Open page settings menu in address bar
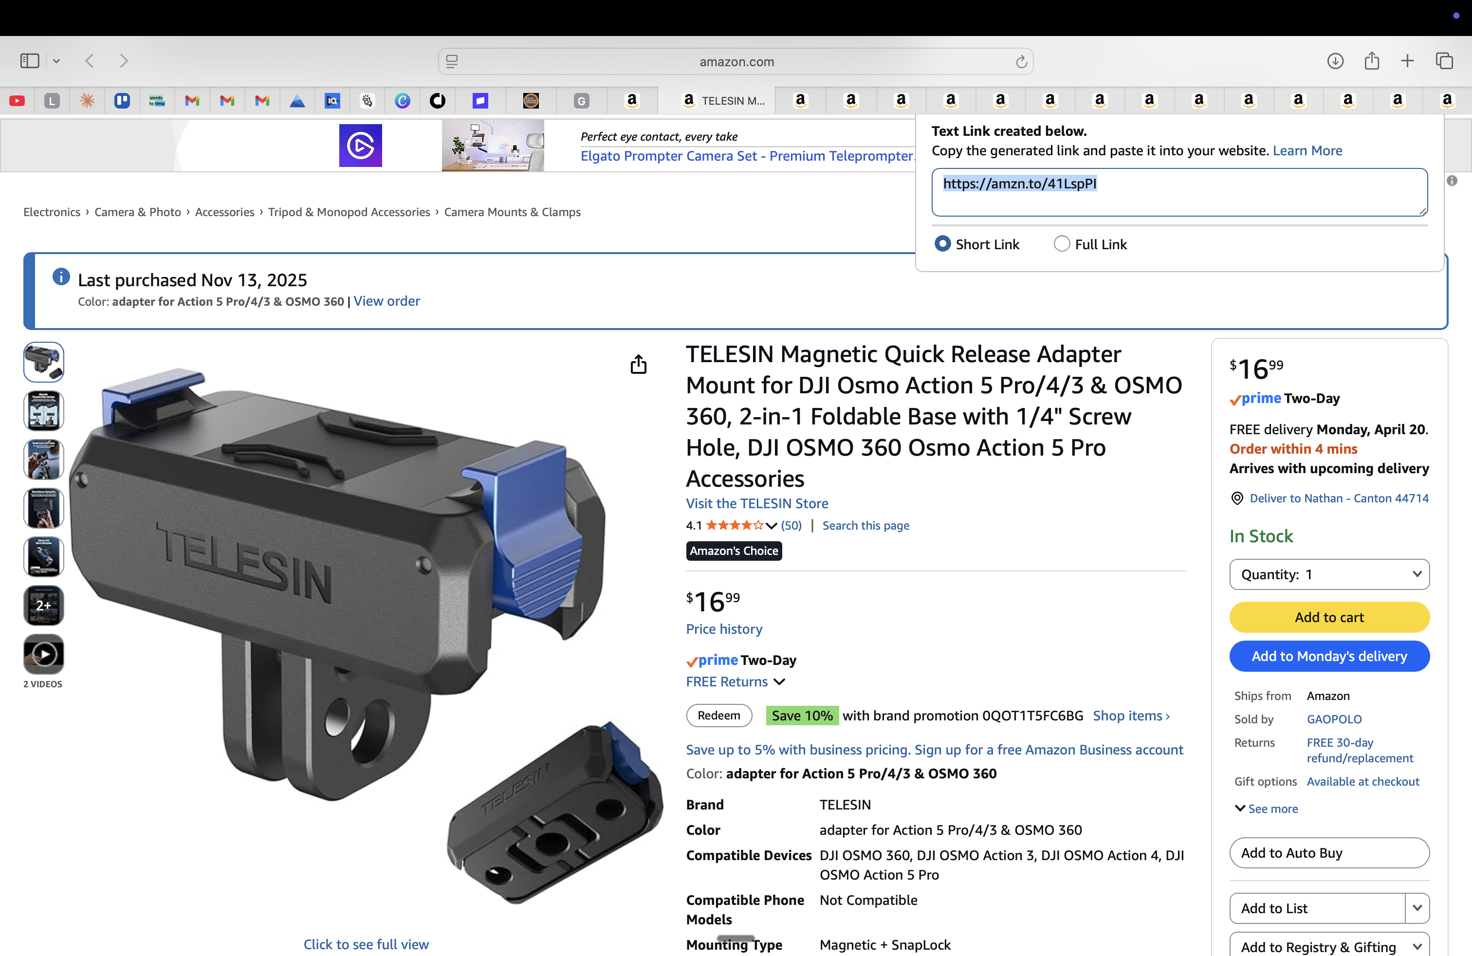Screen dimensions: 1472x956 coord(452,61)
